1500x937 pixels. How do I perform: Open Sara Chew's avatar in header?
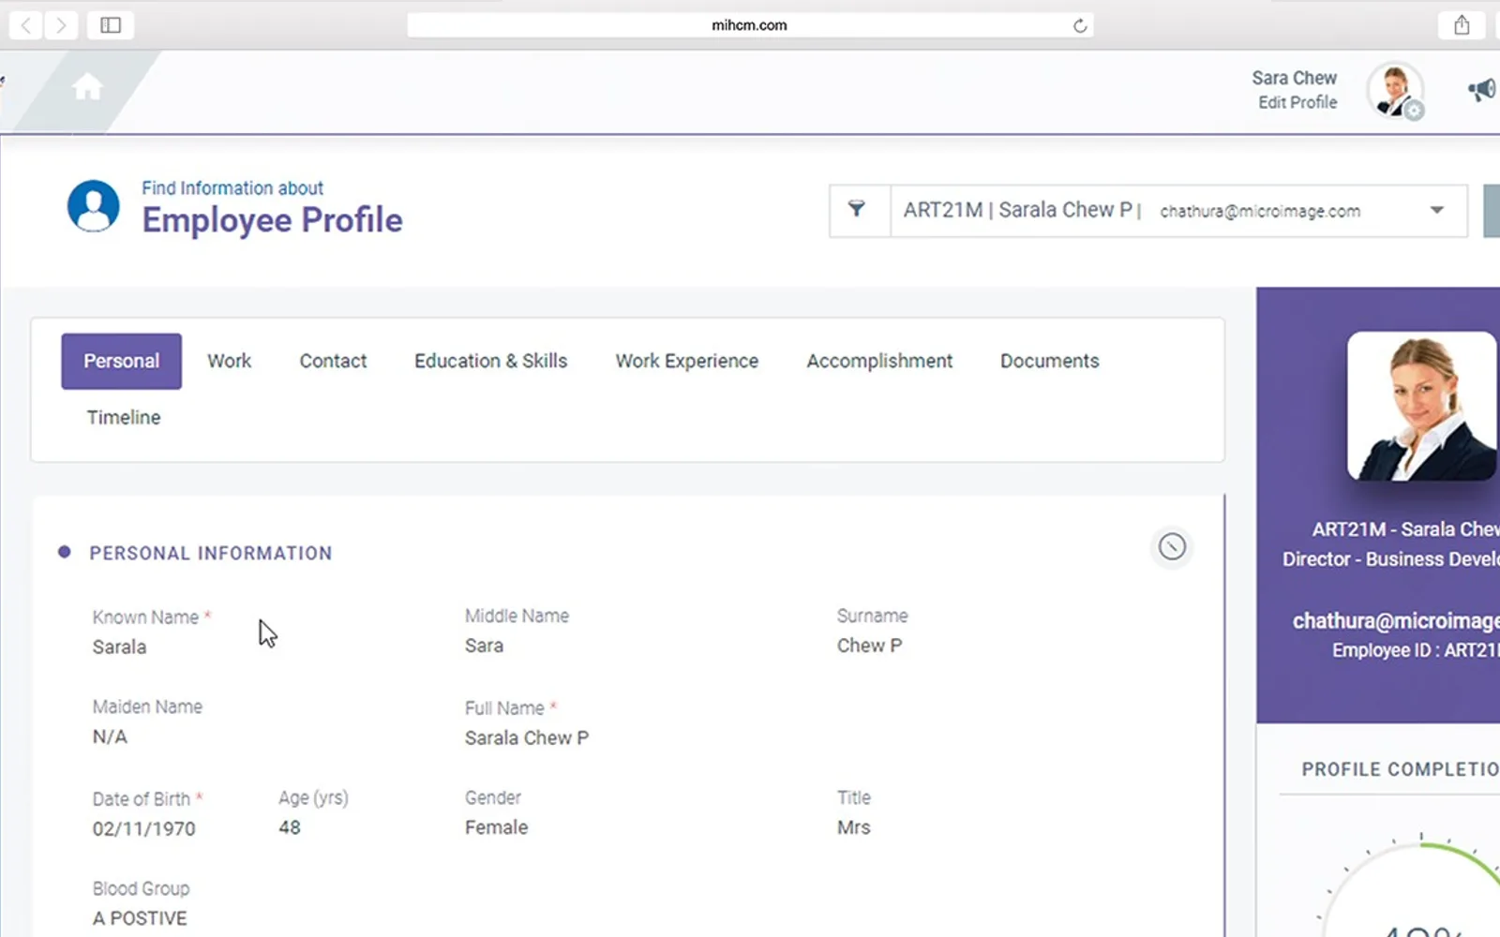click(1395, 91)
